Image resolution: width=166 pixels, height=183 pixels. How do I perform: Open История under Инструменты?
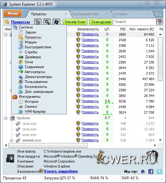[31, 102]
